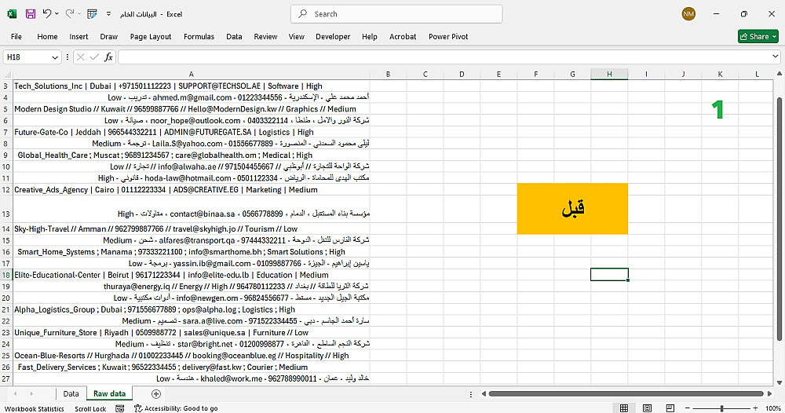
Task: Click the Alpha_Logistics_Group Dubai cell
Action: coord(192,309)
